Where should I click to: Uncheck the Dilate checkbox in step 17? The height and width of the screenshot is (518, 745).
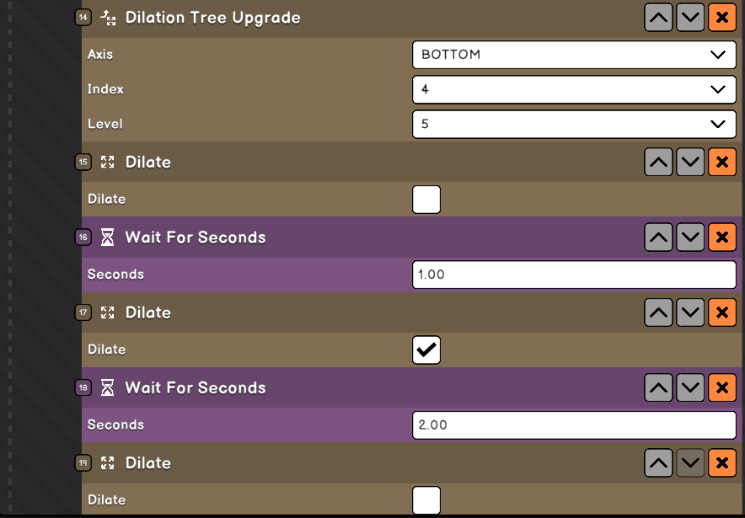tap(426, 350)
